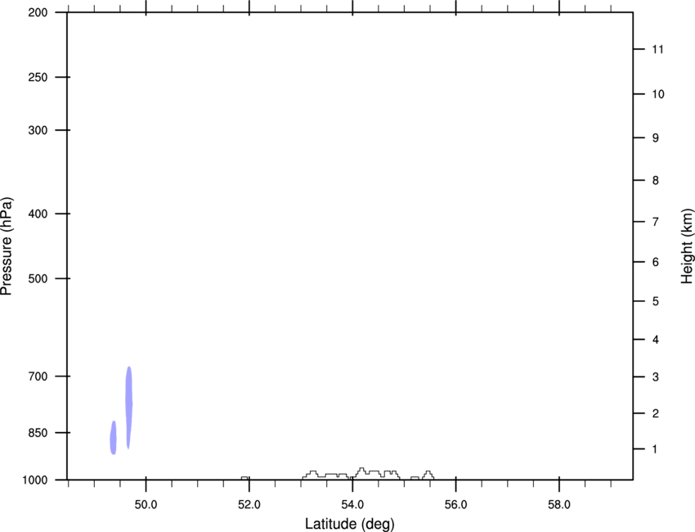Image resolution: width=695 pixels, height=532 pixels.
Task: Select the 52.0 latitude tick label
Action: [249, 504]
